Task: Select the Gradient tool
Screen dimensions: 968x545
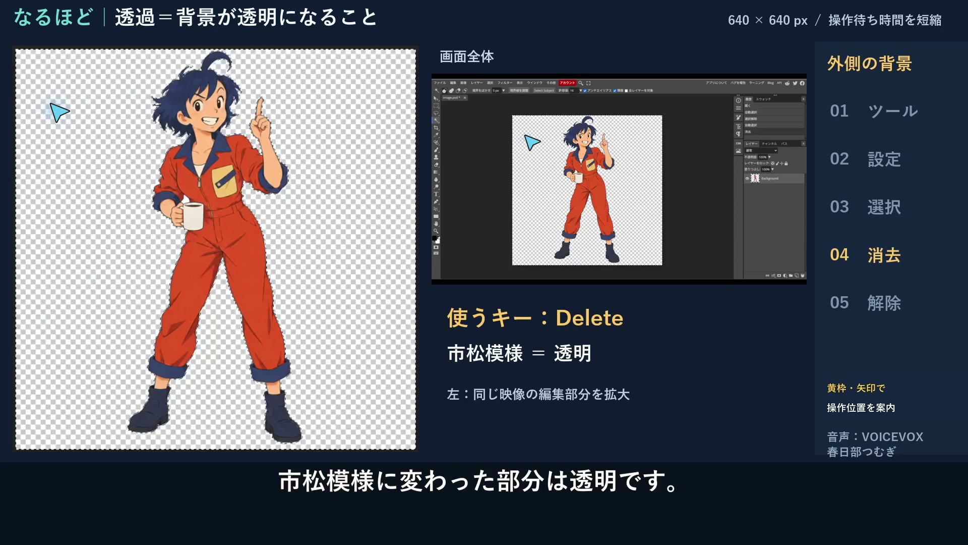Action: tap(436, 172)
